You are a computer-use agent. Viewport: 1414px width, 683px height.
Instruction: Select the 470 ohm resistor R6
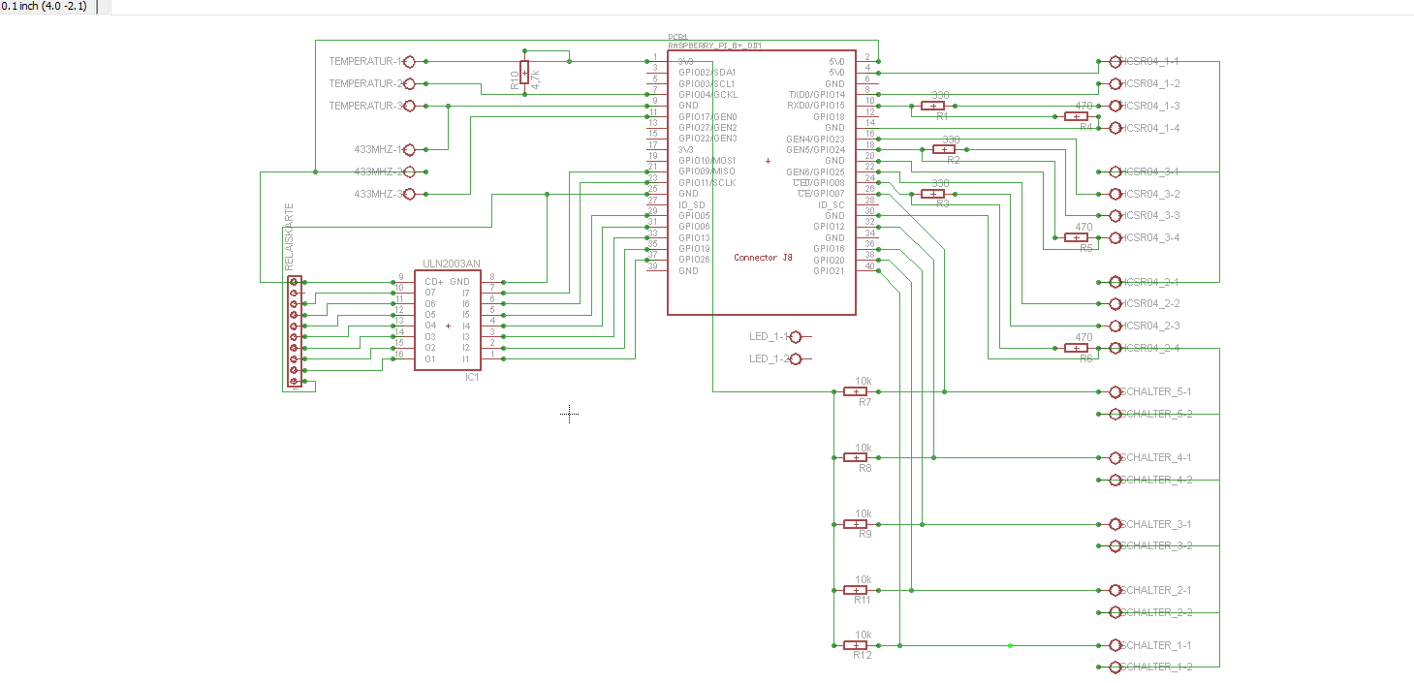1076,348
